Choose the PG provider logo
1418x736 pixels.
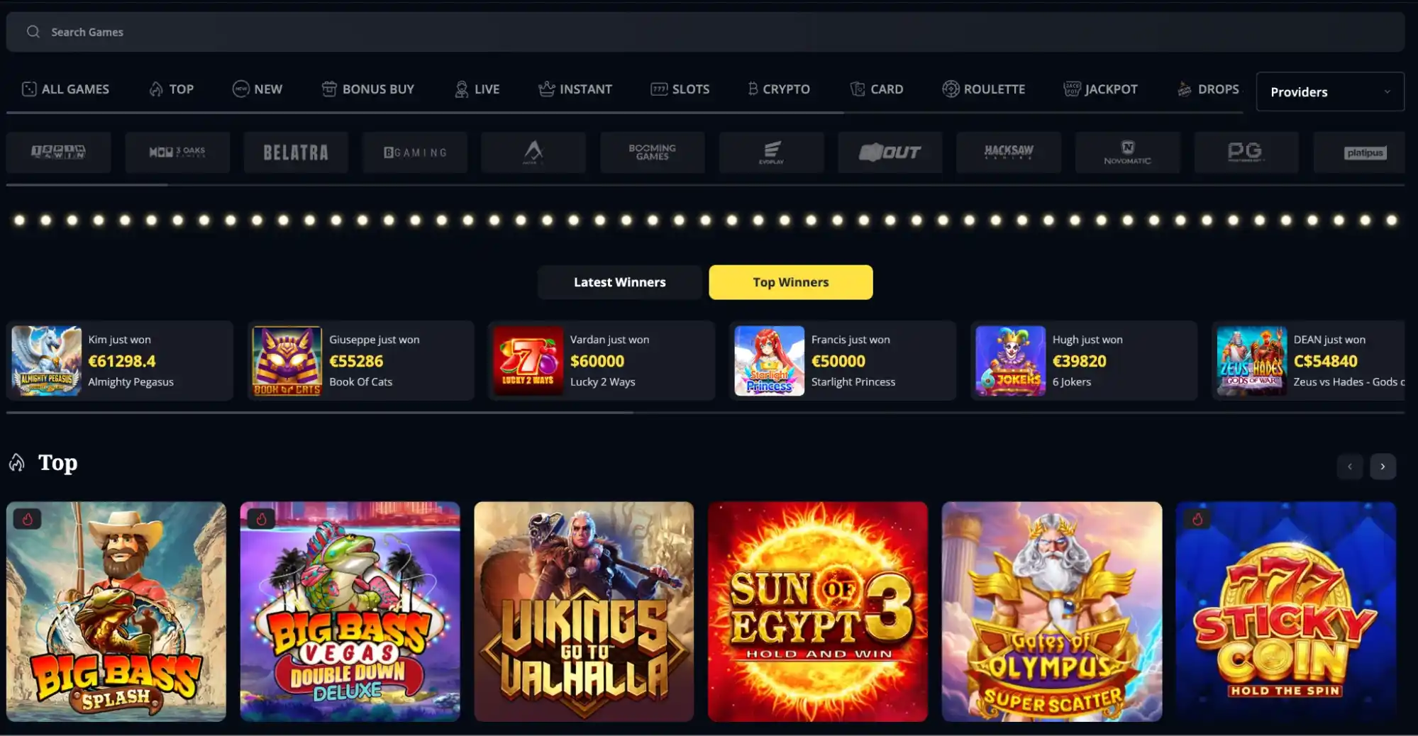coord(1246,152)
